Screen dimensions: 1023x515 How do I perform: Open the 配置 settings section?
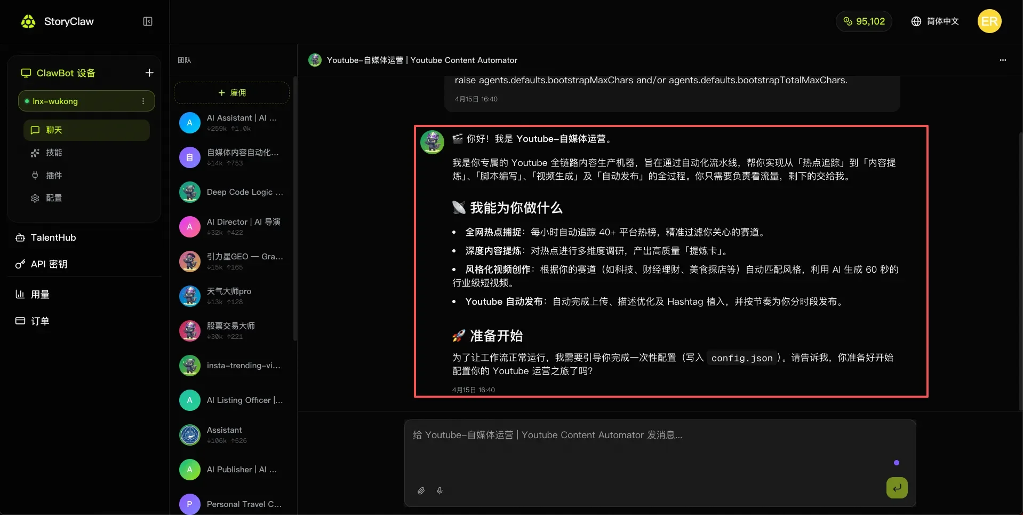point(86,198)
